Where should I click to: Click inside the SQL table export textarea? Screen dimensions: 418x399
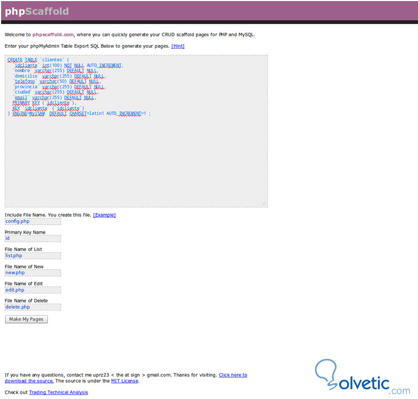click(x=136, y=131)
